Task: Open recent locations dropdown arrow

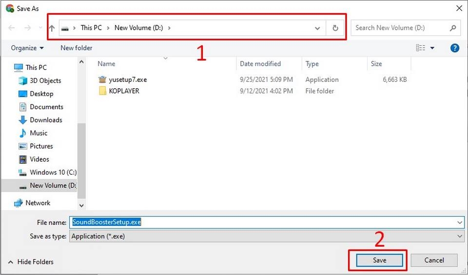Action: (x=40, y=28)
